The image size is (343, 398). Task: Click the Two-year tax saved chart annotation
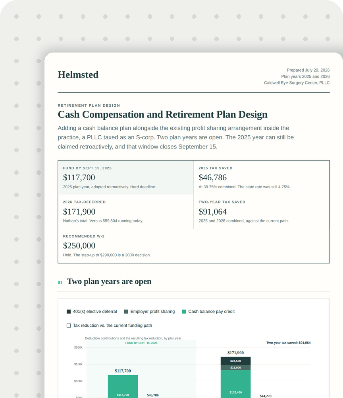tap(288, 343)
